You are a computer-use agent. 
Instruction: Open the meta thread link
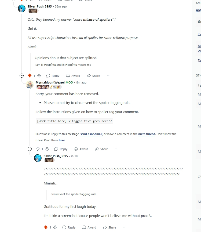(147, 134)
